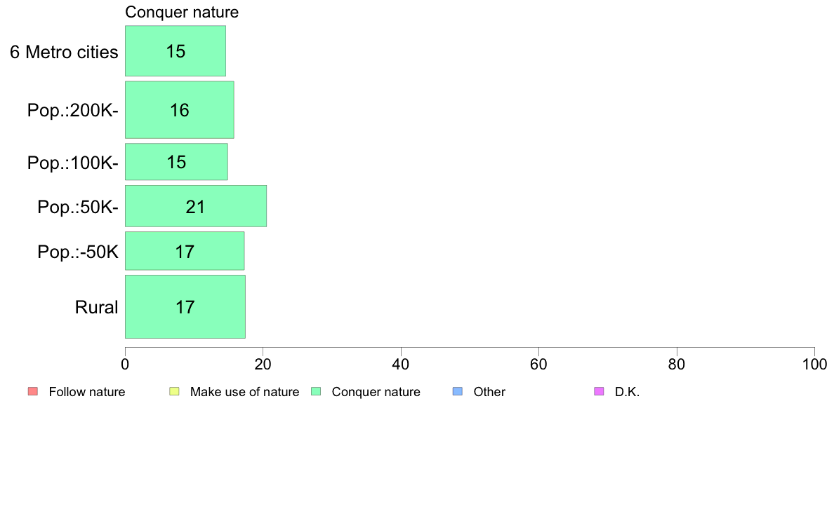Image resolution: width=834 pixels, height=516 pixels.
Task: Select the Pop.:-50K bar showing 17
Action: 185,251
